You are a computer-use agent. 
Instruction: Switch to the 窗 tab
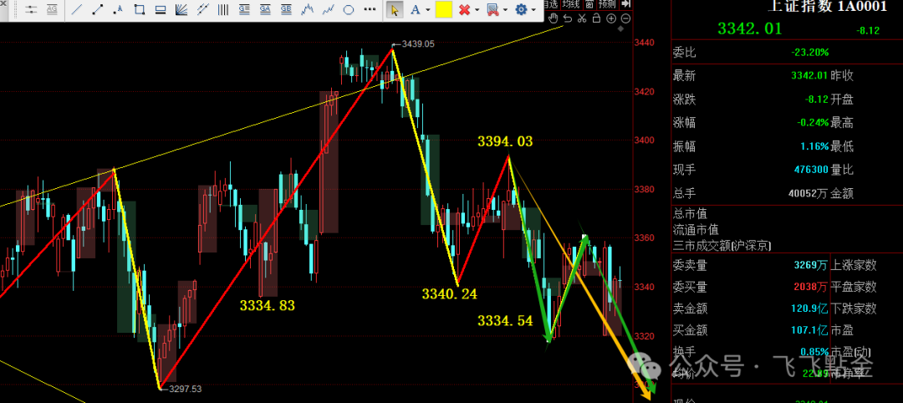(x=589, y=4)
